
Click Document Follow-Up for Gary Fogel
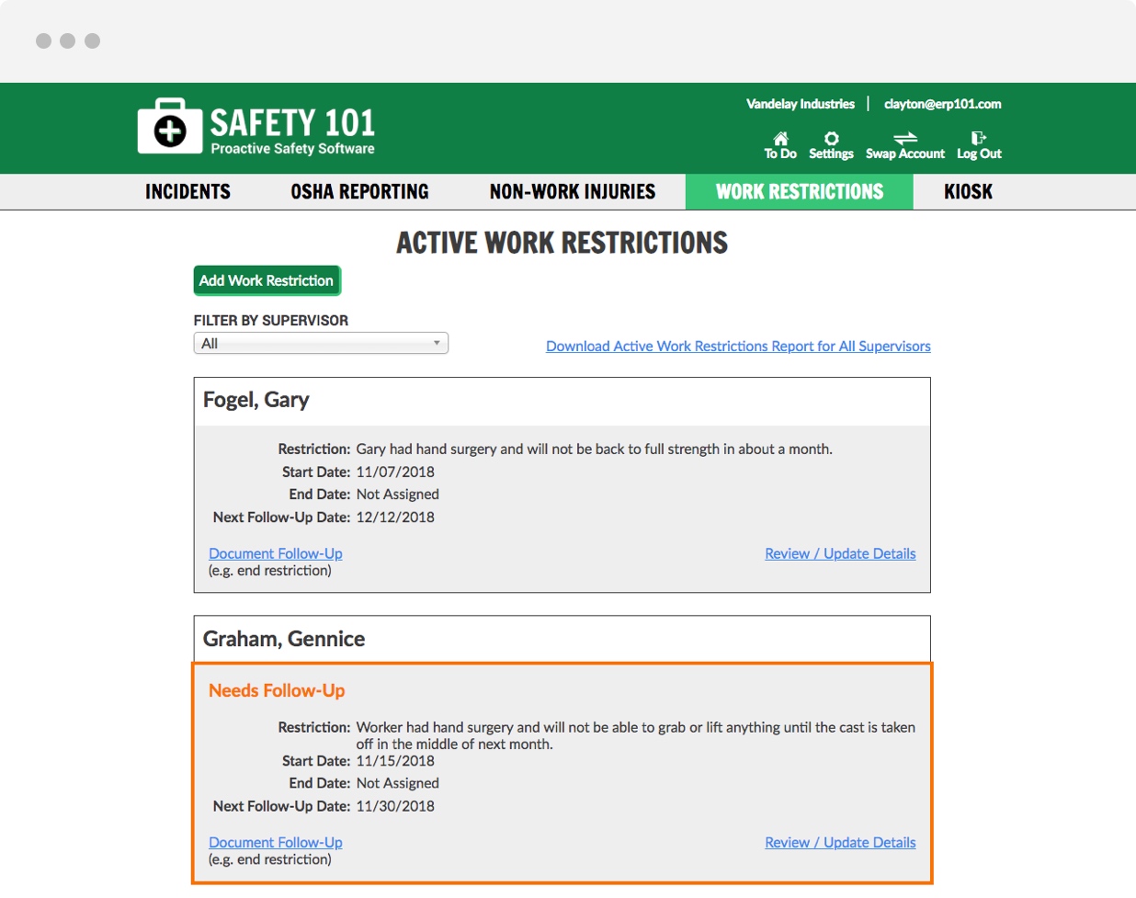[x=276, y=553]
